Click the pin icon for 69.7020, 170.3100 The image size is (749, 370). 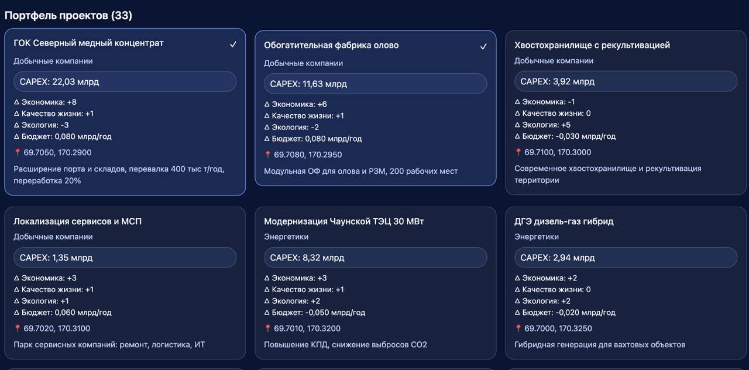point(18,329)
